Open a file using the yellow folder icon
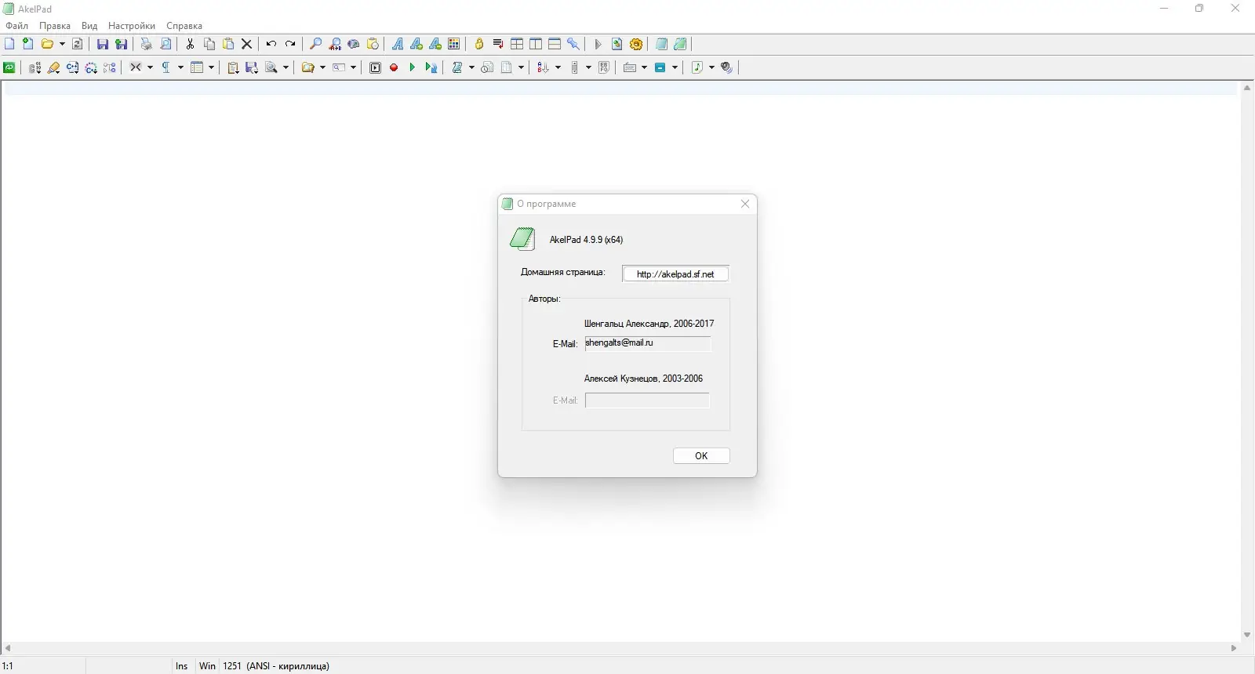 [x=47, y=44]
